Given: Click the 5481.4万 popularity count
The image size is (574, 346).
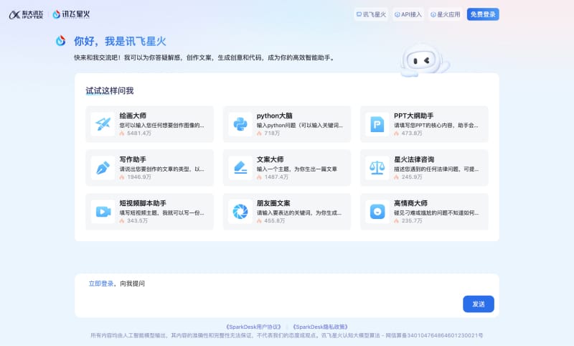Looking at the screenshot, I should click(x=139, y=134).
